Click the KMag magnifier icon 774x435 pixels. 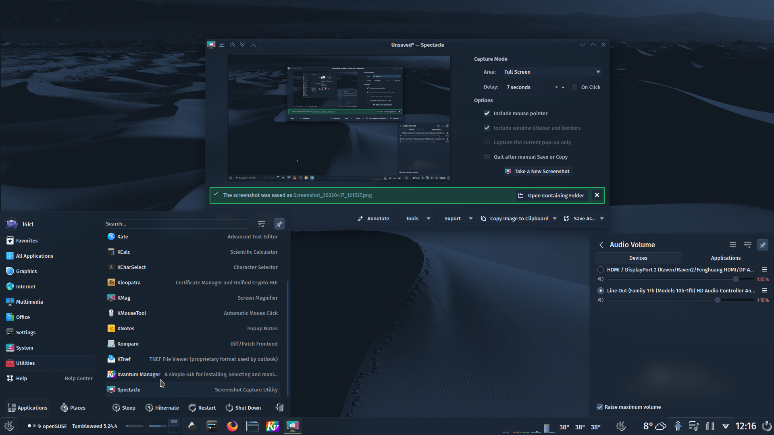coord(111,298)
